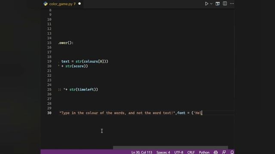Click line number 19 in gutter
The height and width of the screenshot is (154, 275).
pos(49,62)
